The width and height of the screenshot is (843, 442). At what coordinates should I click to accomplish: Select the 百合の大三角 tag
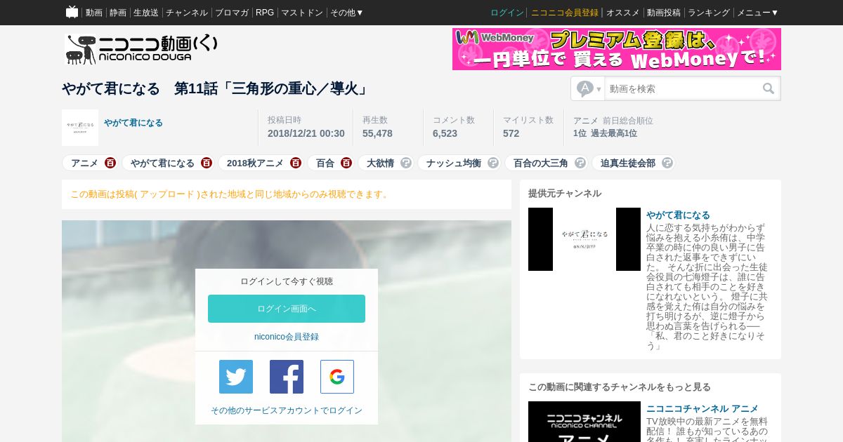click(x=541, y=163)
